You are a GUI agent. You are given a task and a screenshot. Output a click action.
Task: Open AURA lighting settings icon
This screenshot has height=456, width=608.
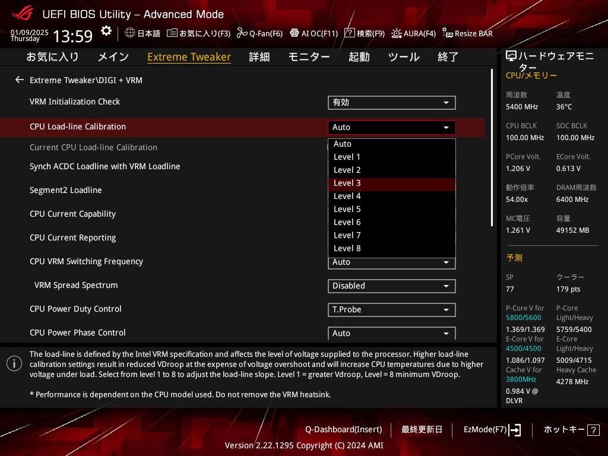coord(396,33)
